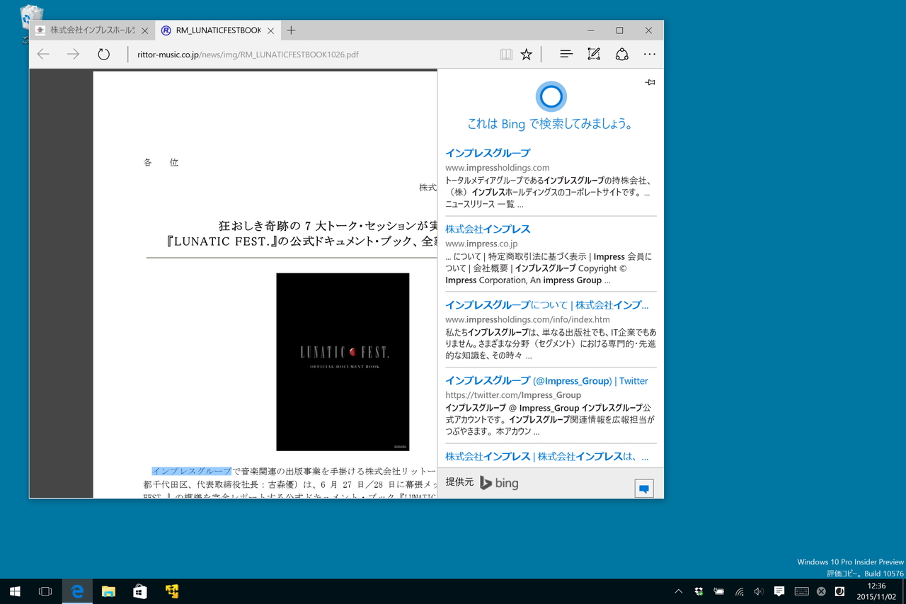Launch File Explorer from the taskbar

coord(108,591)
